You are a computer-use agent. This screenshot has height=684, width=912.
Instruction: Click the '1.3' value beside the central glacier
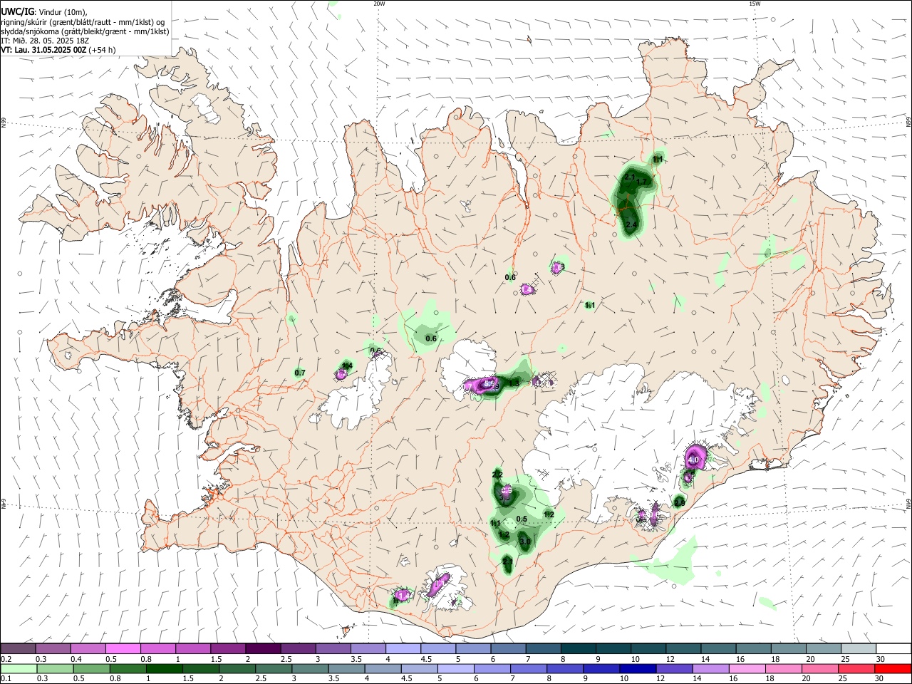coord(514,384)
